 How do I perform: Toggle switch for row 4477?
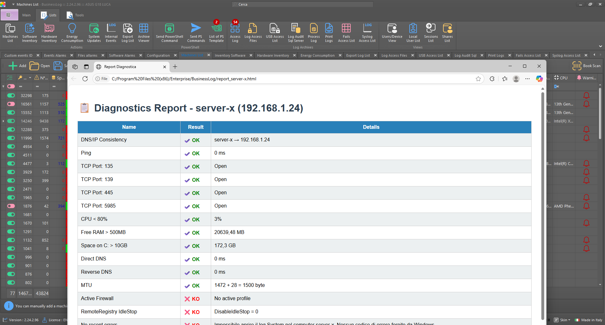11,163
